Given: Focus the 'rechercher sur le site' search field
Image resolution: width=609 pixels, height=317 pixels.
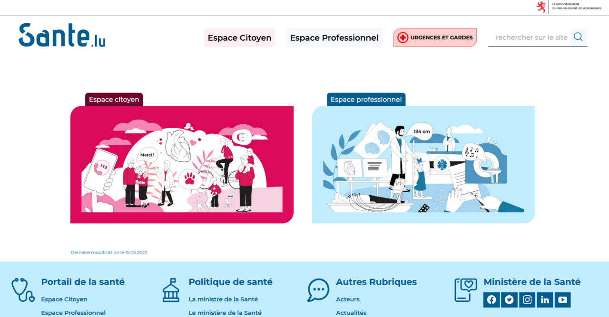Looking at the screenshot, I should 530,37.
